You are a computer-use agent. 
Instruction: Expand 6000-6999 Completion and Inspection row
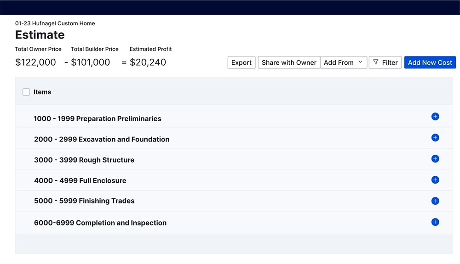tap(234, 223)
